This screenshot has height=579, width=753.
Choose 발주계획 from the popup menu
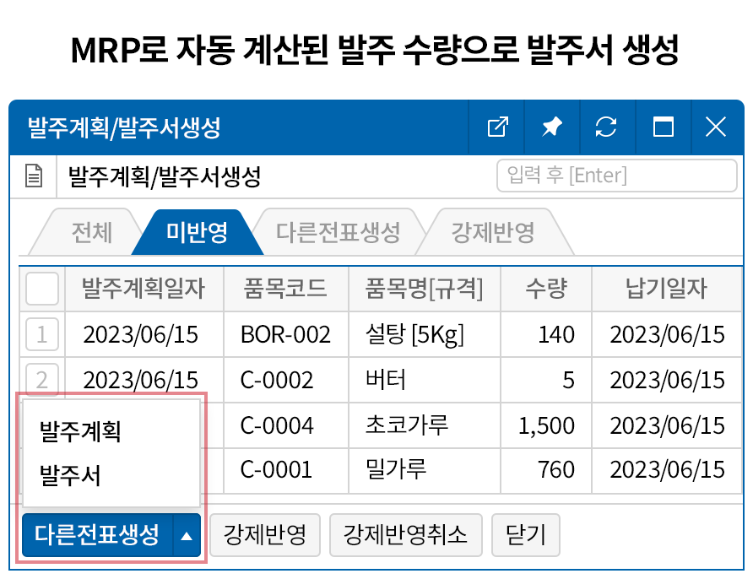81,432
